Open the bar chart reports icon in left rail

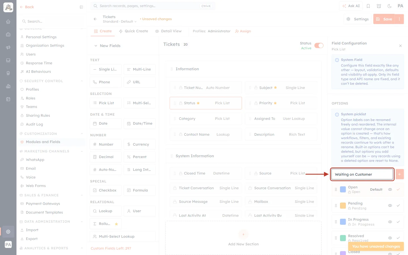point(8,86)
